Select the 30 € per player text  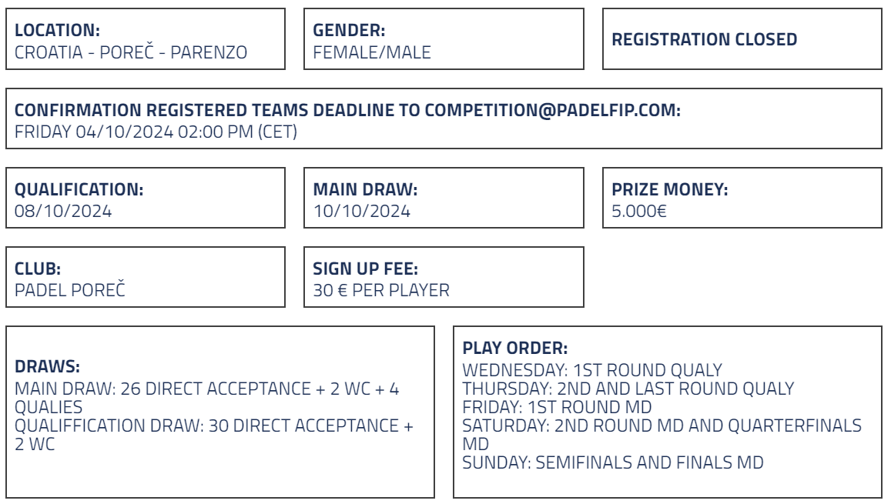tap(381, 290)
